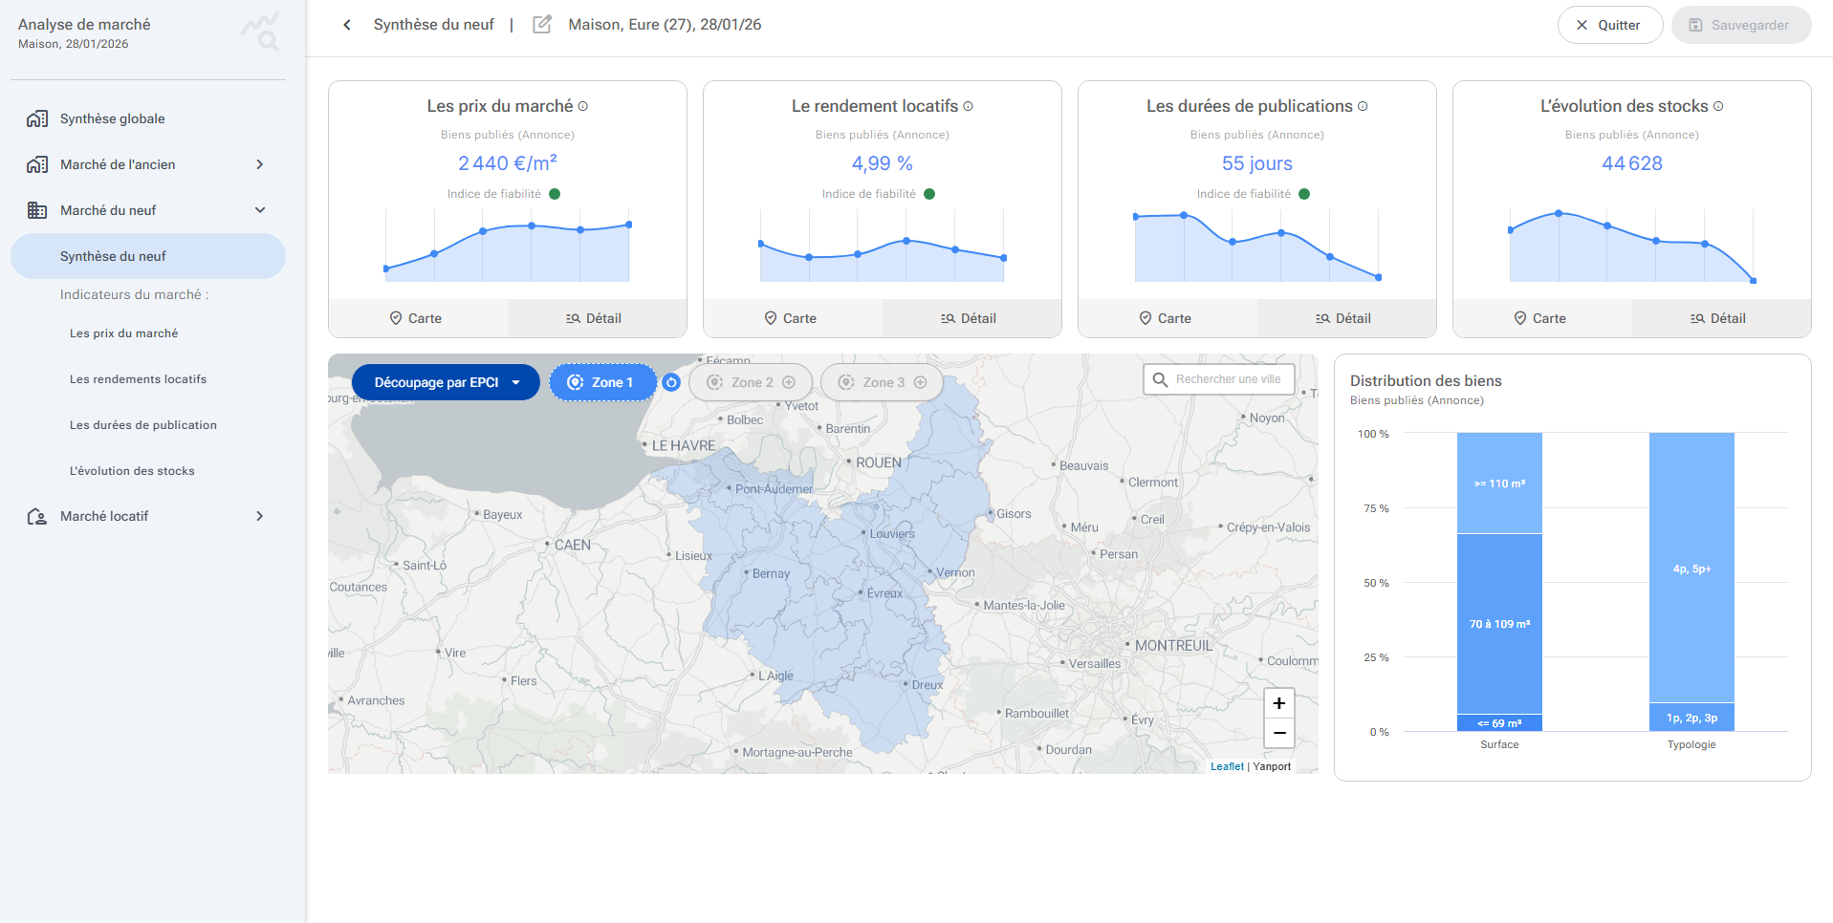Open info icon next to Le rendement locatifs
1833x923 pixels.
(968, 106)
